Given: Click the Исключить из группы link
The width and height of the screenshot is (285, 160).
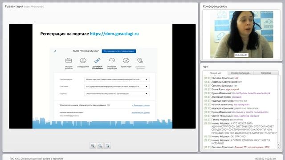Looking at the screenshot, I should point(141,112).
